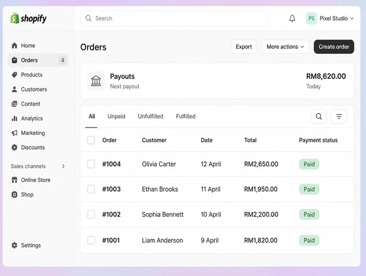Viewport: 366px width, 276px height.
Task: Check the box for order #1003
Action: coord(91,189)
